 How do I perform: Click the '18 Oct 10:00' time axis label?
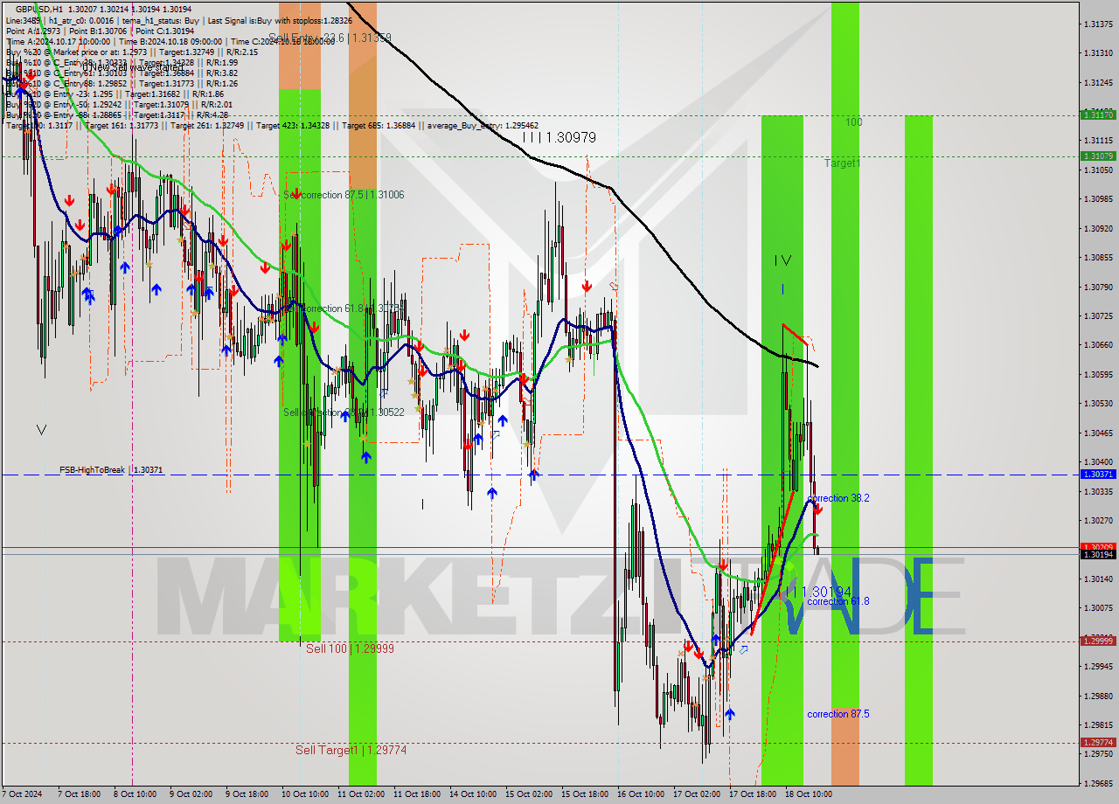click(x=807, y=794)
